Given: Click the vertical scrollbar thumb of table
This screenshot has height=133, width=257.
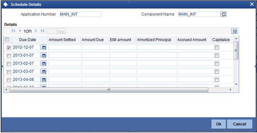Looking at the screenshot, I should [236, 50].
